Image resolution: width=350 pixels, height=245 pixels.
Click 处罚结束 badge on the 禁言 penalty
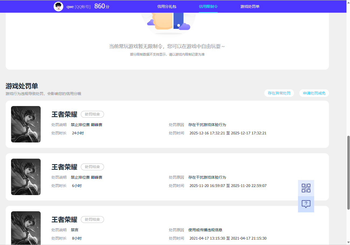(x=92, y=220)
